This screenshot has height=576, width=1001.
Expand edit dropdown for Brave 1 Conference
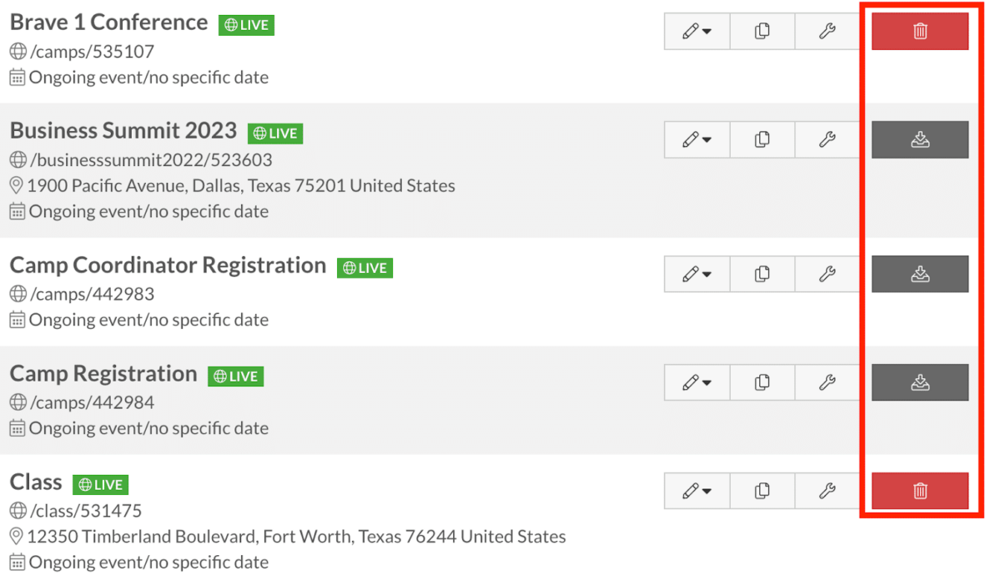pos(697,32)
